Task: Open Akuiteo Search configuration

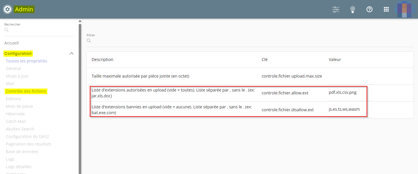Action: [x=20, y=129]
